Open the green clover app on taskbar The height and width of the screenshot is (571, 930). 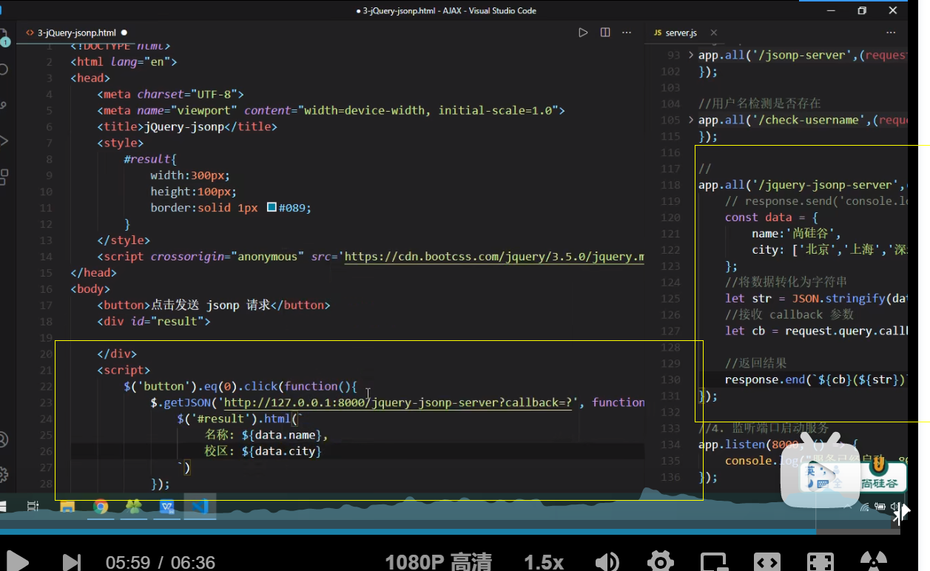pos(134,507)
